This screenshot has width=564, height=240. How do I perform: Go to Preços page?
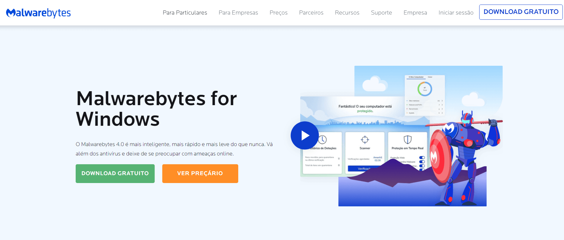point(278,13)
